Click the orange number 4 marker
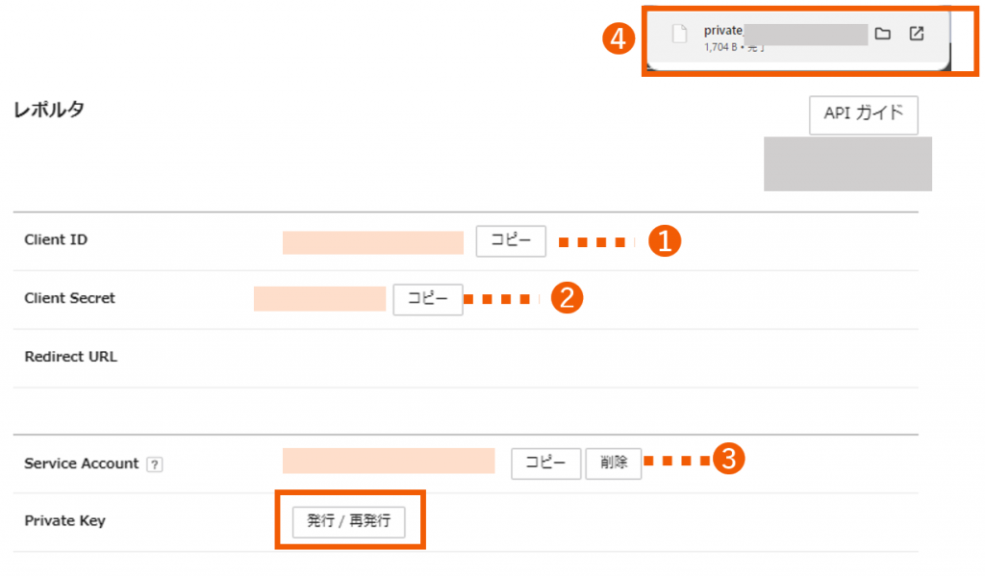This screenshot has height=576, width=985. click(619, 38)
